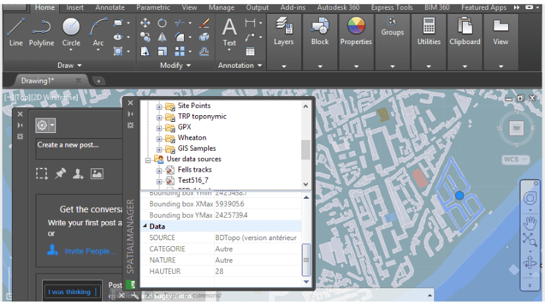
Task: Click the Invite People link
Action: click(90, 251)
